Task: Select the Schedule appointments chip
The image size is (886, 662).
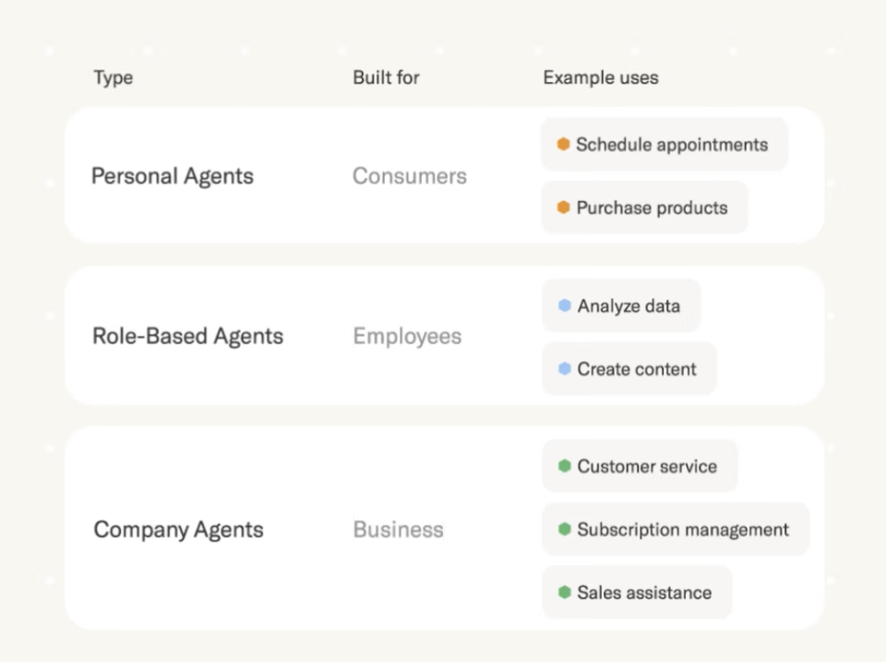Action: coord(664,144)
